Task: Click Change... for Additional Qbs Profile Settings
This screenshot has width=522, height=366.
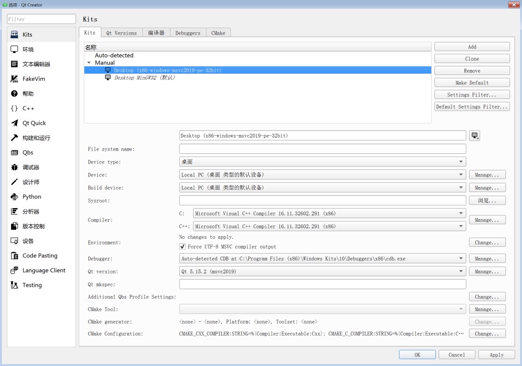Action: pyautogui.click(x=487, y=297)
